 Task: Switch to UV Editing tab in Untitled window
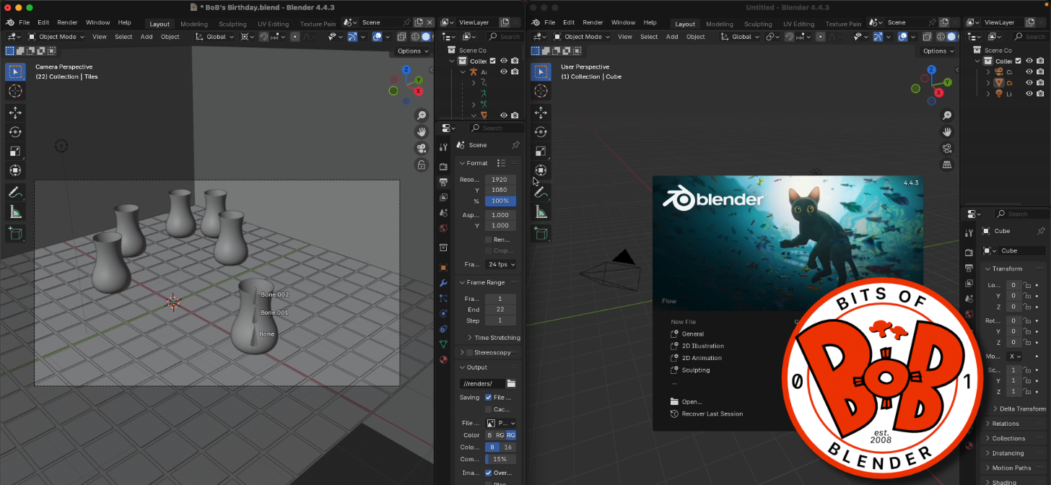[x=798, y=24]
